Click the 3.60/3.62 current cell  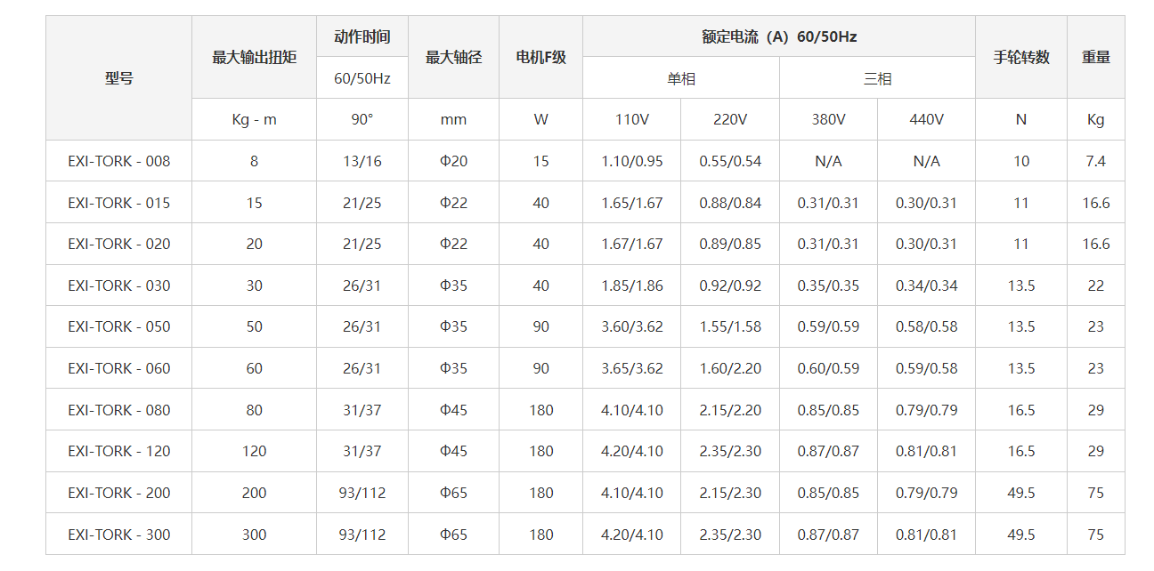[x=632, y=326]
